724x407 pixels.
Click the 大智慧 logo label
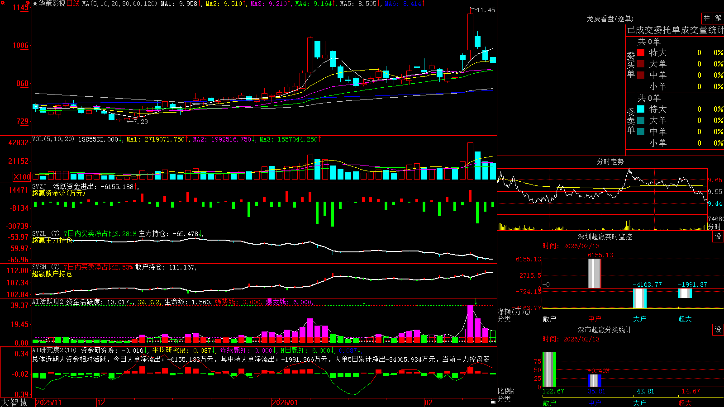14,402
